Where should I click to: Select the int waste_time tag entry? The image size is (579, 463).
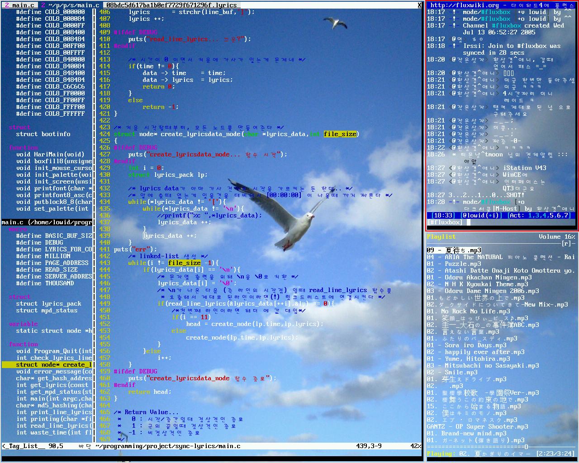(54, 432)
